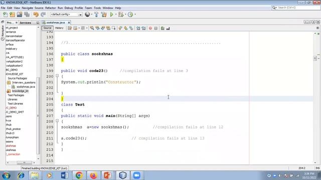Switch to the Source view button
The image size is (321, 180).
pyautogui.click(x=47, y=28)
